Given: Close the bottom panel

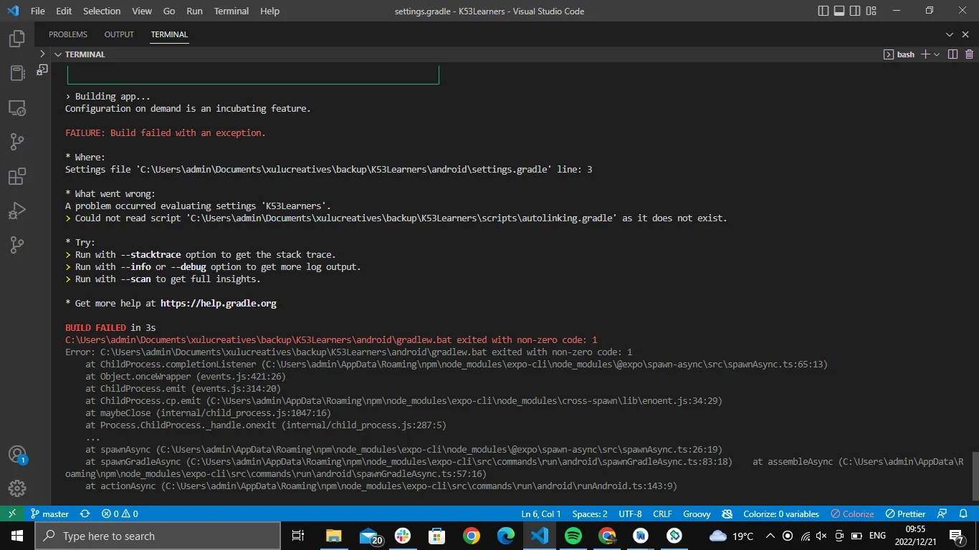Looking at the screenshot, I should (965, 34).
